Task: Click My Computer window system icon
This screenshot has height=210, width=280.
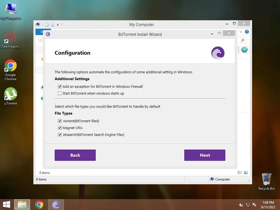Action: 38,24
